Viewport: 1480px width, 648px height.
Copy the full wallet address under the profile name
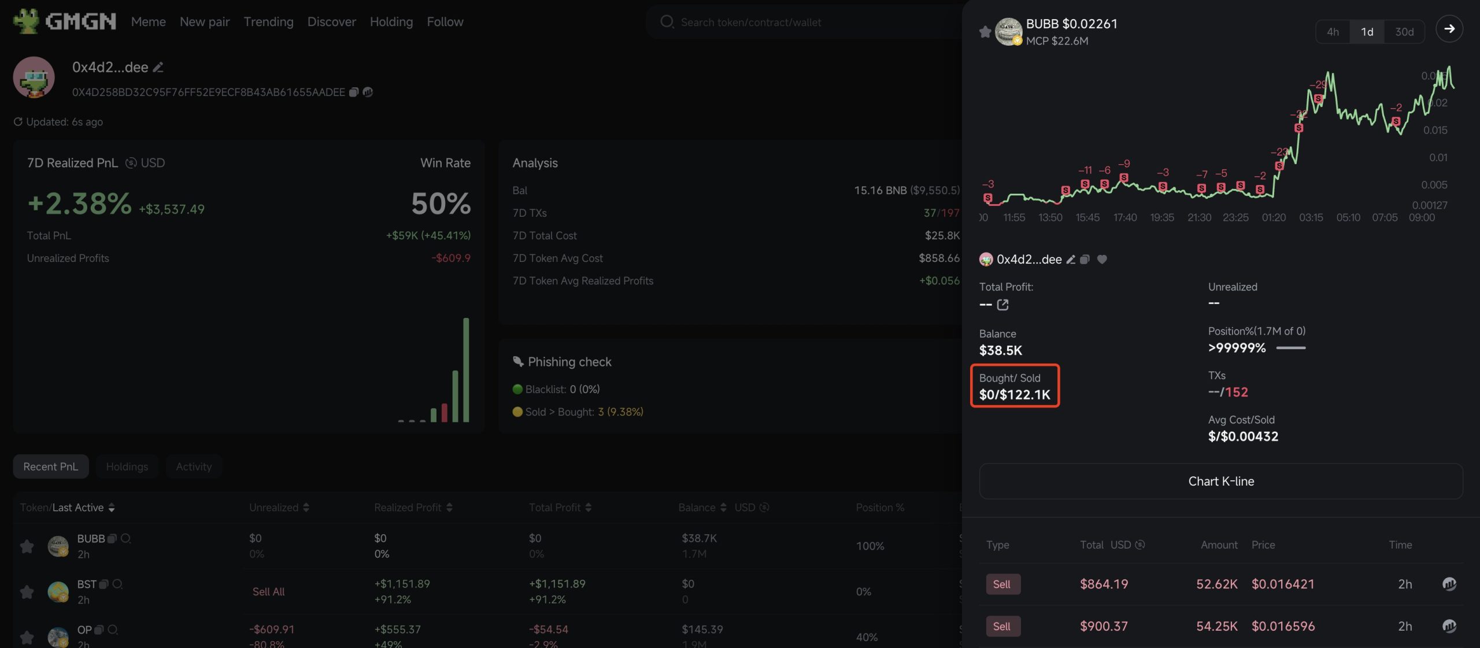click(353, 92)
